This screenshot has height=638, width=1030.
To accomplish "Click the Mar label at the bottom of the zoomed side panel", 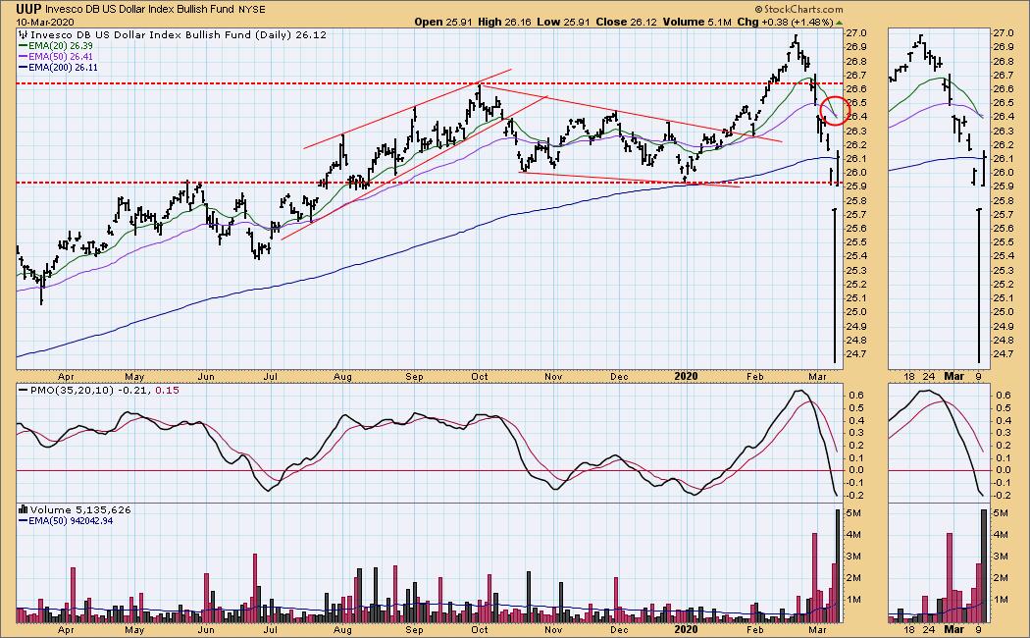I will coord(953,630).
